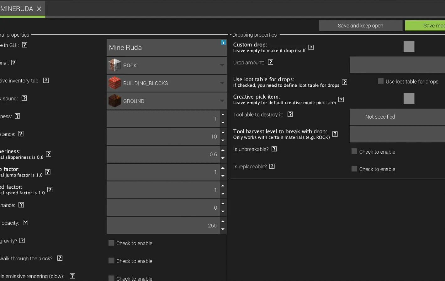
Task: Open help for Name in GUI
Action: 25,45
